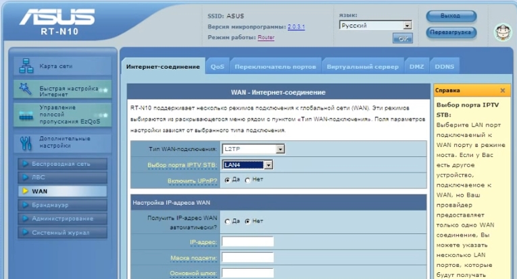Open Дополнительные настройки menu item

click(x=62, y=143)
